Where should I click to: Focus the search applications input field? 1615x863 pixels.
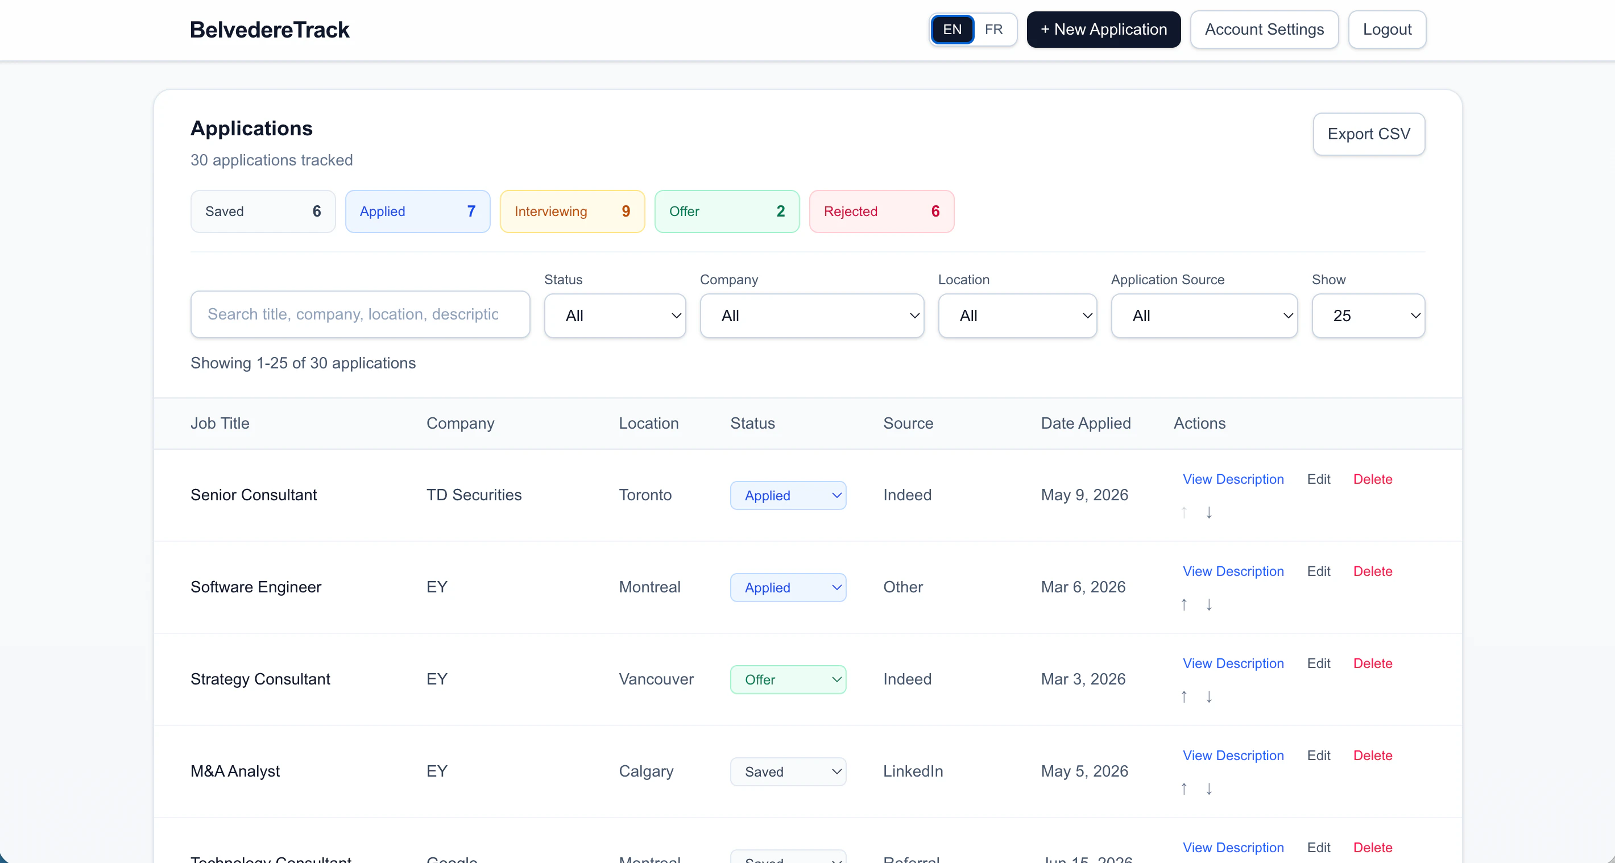click(361, 314)
